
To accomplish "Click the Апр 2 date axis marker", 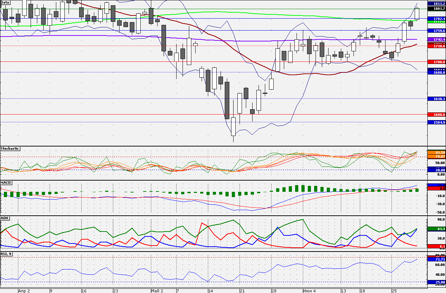I will click(24, 291).
